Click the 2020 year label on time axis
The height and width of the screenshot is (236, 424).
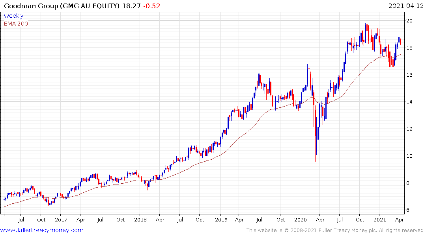[300, 220]
